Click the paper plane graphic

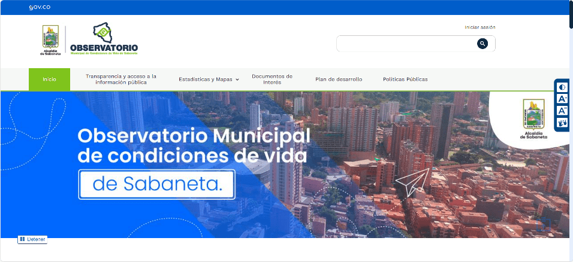click(413, 182)
